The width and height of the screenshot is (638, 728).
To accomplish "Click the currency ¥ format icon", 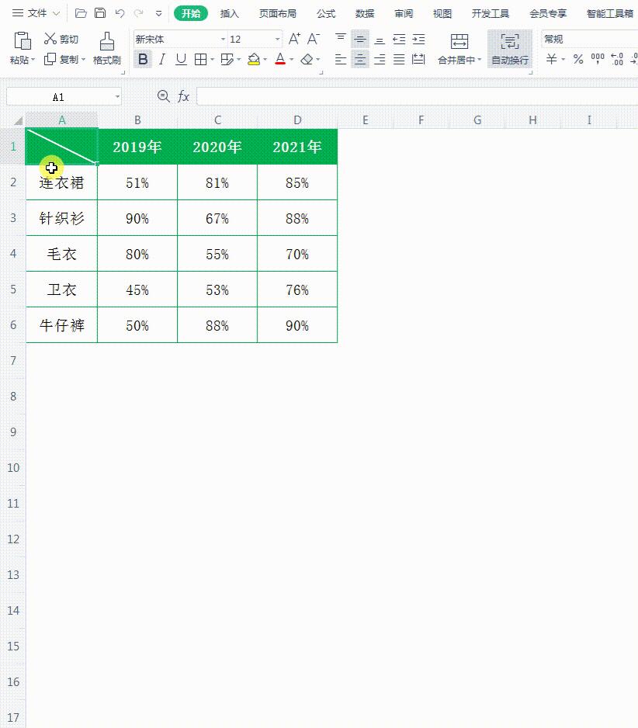I will 552,59.
